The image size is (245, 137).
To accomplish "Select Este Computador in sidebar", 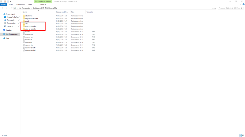I will (12, 34).
